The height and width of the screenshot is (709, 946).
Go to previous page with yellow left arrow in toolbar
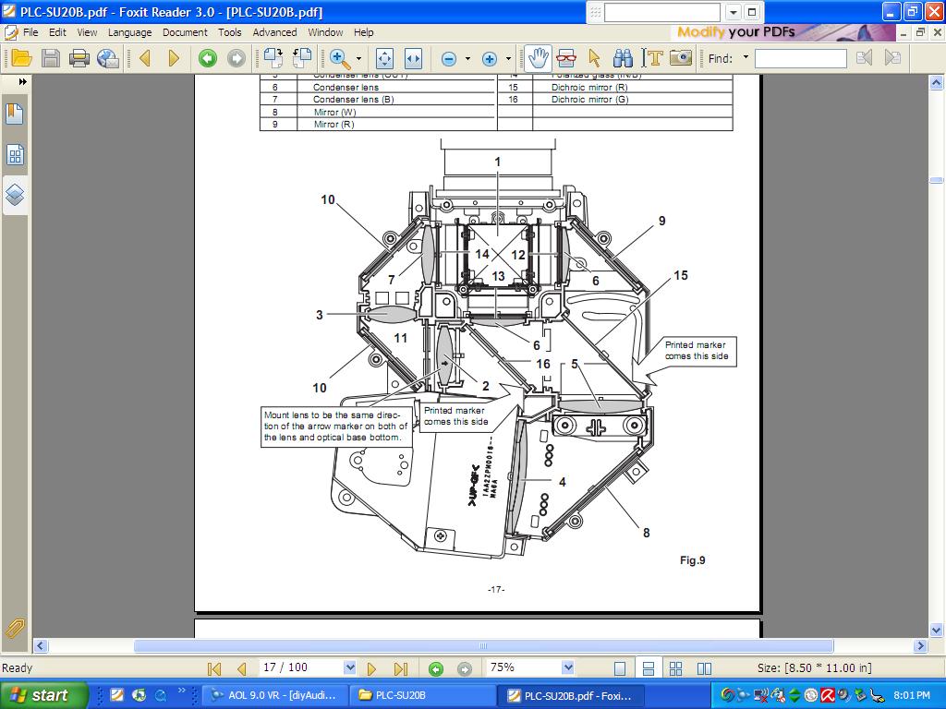[145, 58]
